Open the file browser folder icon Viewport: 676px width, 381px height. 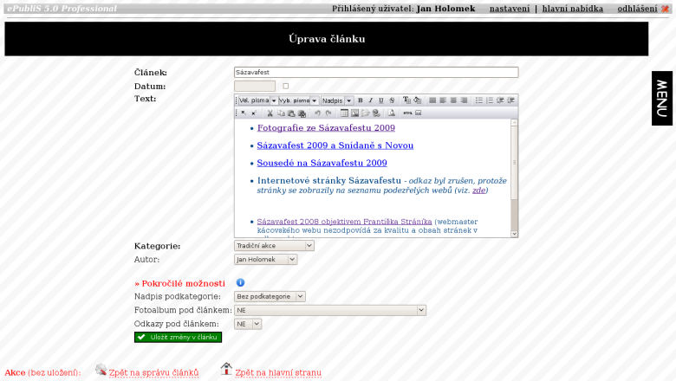tap(366, 113)
